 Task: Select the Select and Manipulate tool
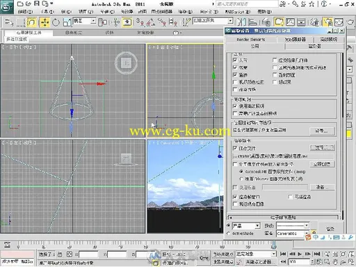pos(115,22)
